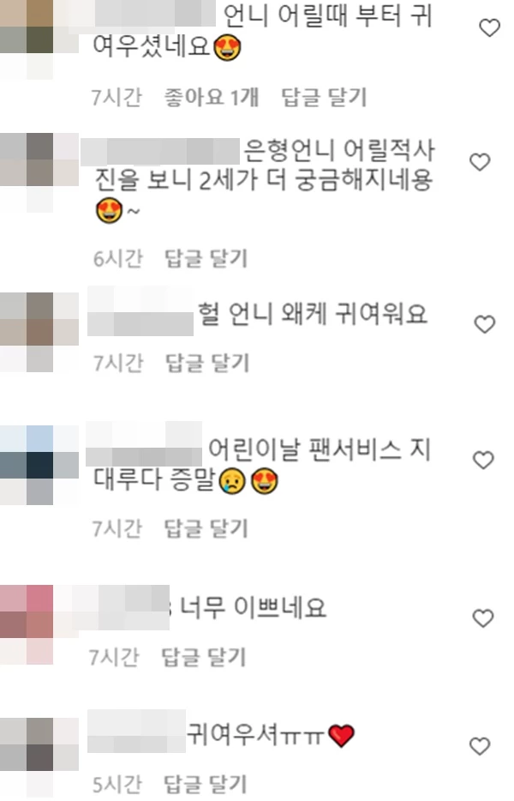The image size is (514, 801).
Task: Open username of '귀여우셔ㅠㅠ' commenter
Action: click(137, 731)
